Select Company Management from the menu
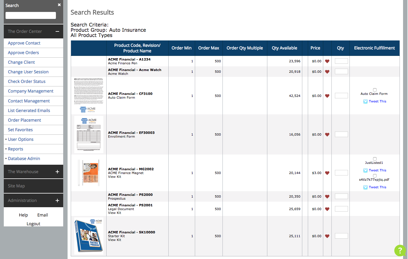408x259 pixels. point(31,91)
